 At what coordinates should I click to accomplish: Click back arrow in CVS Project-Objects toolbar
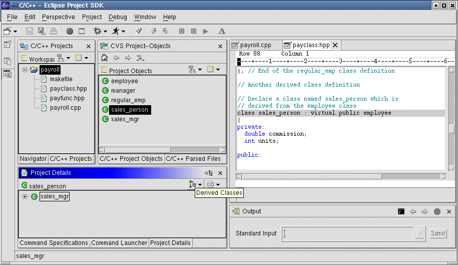(116, 58)
